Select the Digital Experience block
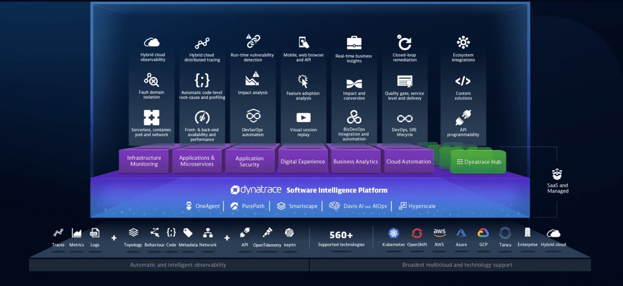Image resolution: width=623 pixels, height=286 pixels. pyautogui.click(x=303, y=162)
